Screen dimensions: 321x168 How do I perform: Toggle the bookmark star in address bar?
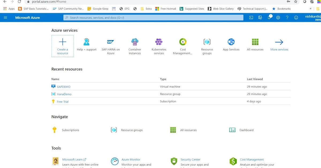pyautogui.click(x=296, y=2)
